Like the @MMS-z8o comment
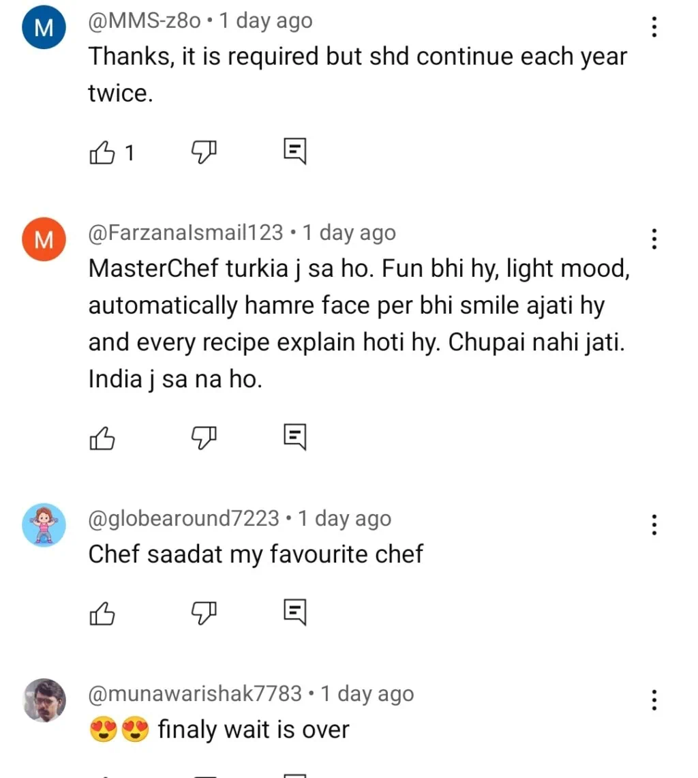Image resolution: width=698 pixels, height=778 pixels. click(x=102, y=152)
